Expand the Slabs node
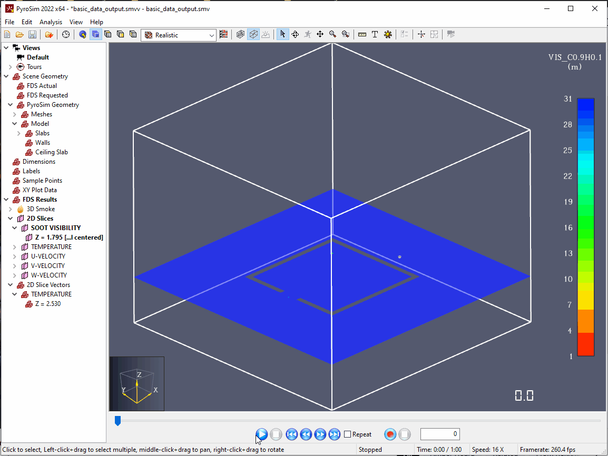608x456 pixels. coord(19,133)
